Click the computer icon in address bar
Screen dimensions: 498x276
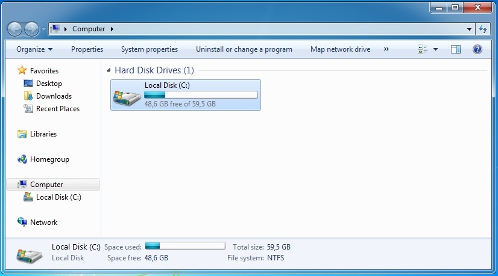(55, 29)
